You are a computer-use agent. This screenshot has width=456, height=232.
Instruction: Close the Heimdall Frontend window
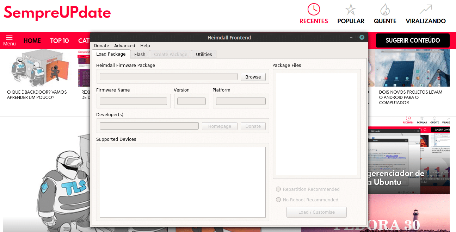(362, 37)
